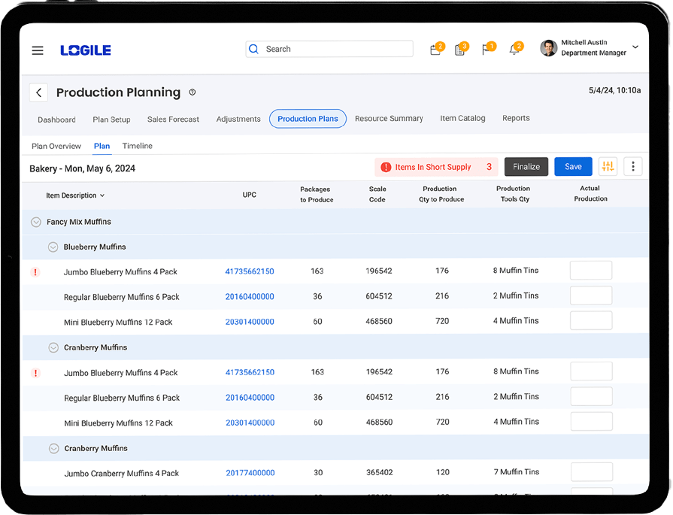673x515 pixels.
Task: Open the column filter settings icon
Action: [x=608, y=166]
